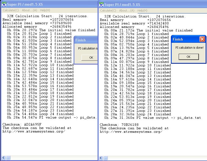
Task: Click 'PI calculation is done!' message in right dialog
Action: click(189, 48)
